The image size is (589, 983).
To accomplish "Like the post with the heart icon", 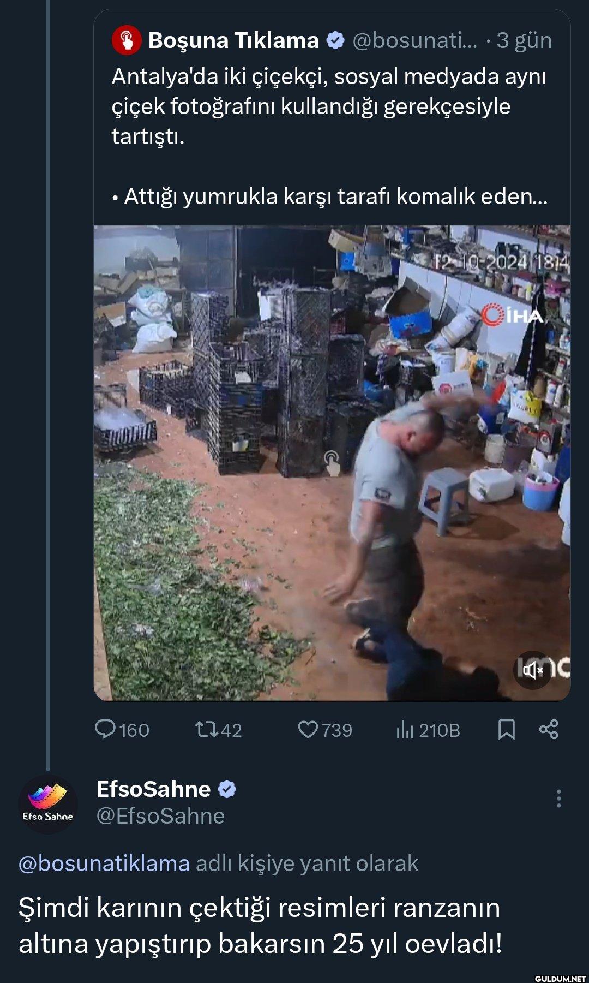I will coord(308,729).
